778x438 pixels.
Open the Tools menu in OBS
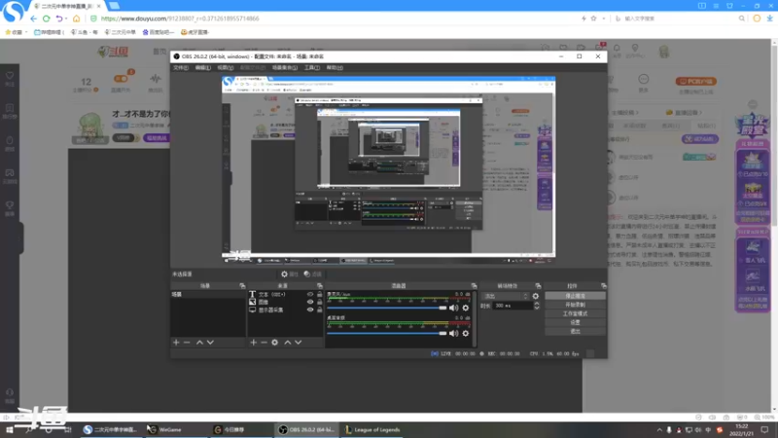[x=311, y=67]
